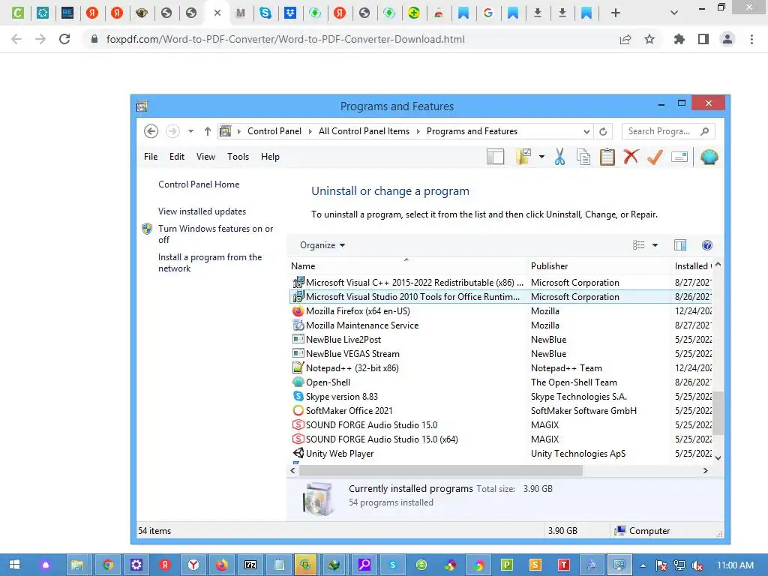Open the blue help question mark
The width and height of the screenshot is (768, 576).
[706, 245]
